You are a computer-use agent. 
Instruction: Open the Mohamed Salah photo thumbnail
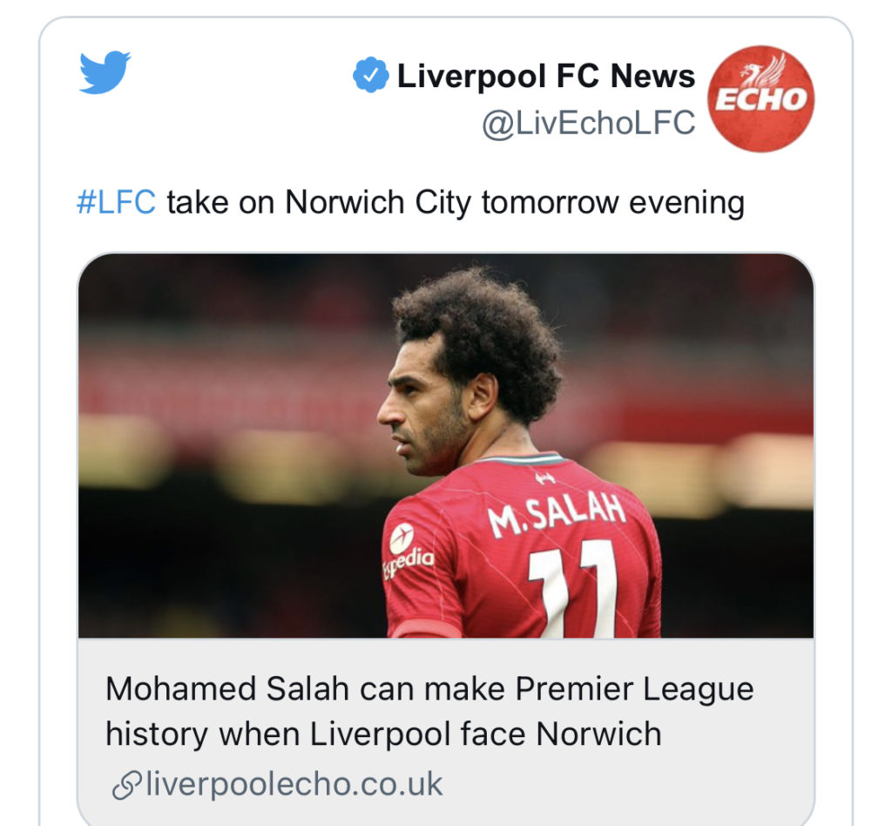click(446, 445)
